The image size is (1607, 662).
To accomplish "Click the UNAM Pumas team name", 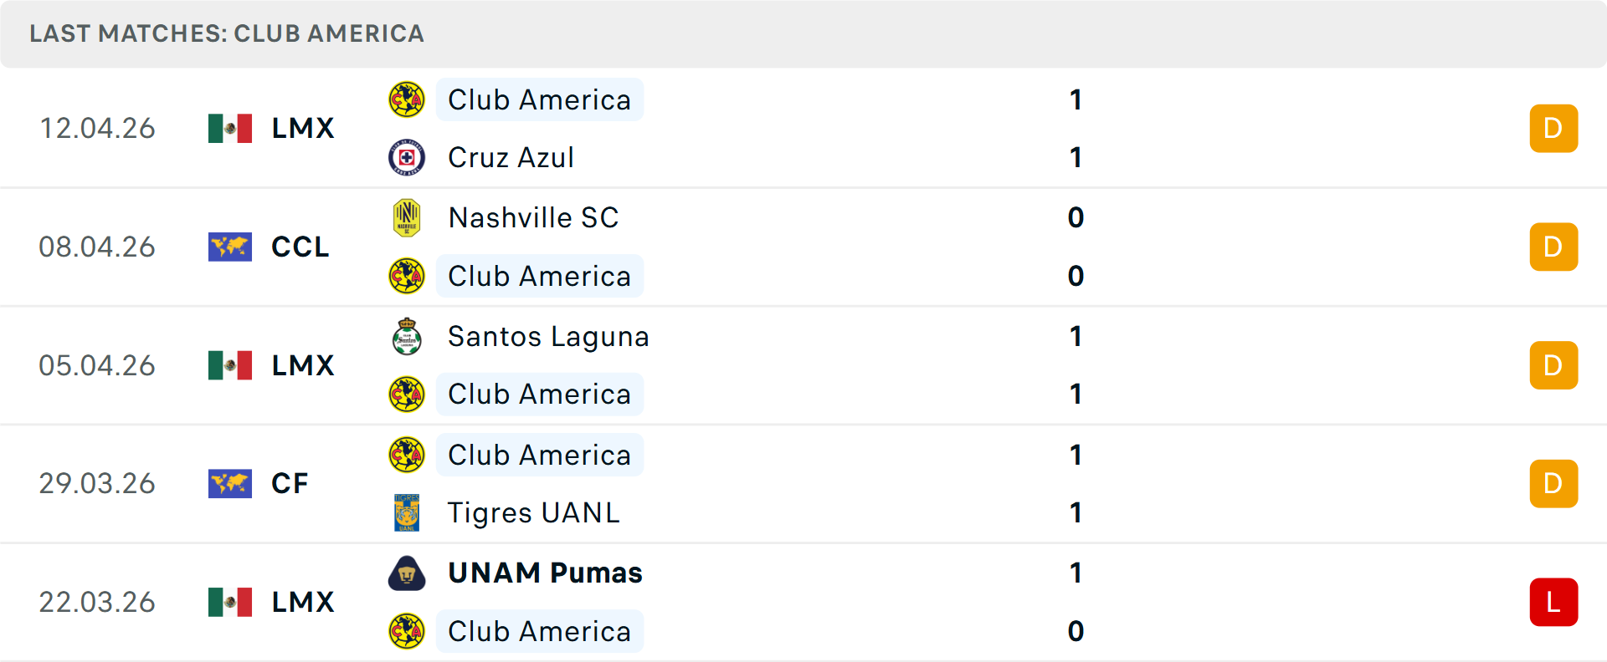I will pos(545,573).
